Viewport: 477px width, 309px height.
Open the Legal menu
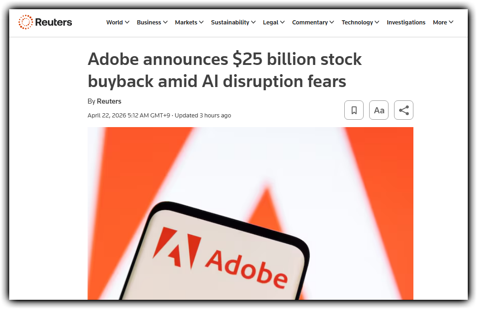(x=274, y=22)
